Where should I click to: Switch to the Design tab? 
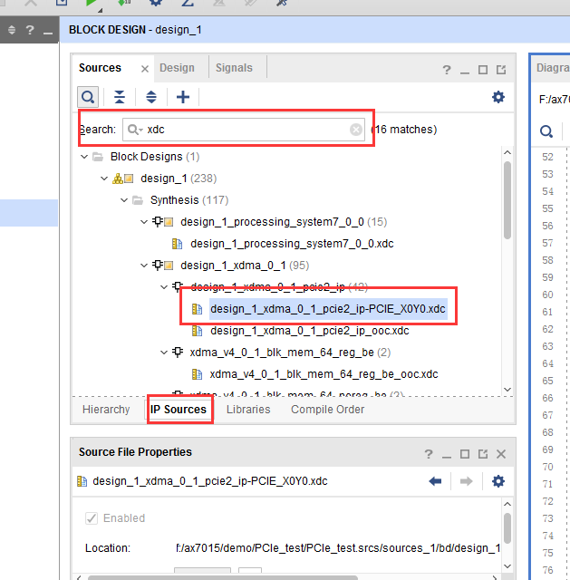coord(177,68)
